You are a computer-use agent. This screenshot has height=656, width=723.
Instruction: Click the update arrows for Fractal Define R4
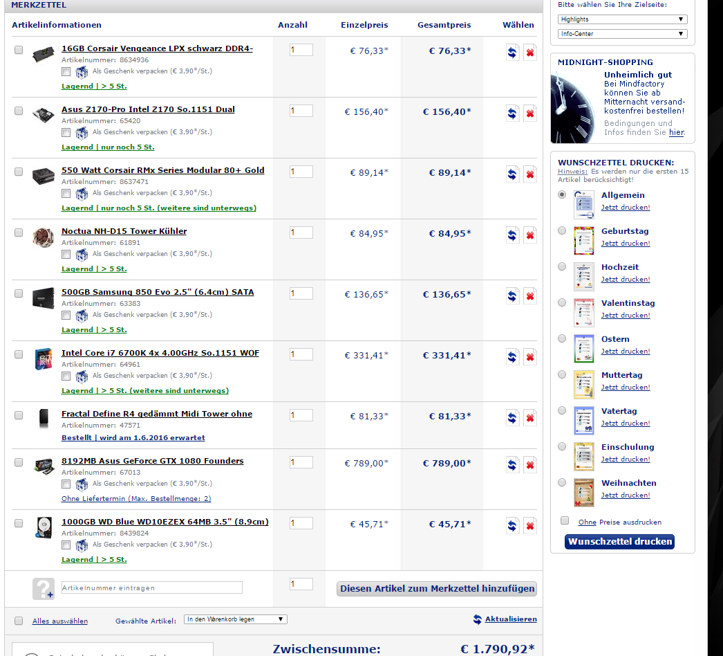512,418
